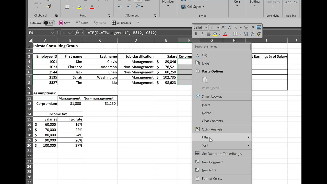
Task: Apply Percent Style in mini toolbar
Action: (246, 27)
